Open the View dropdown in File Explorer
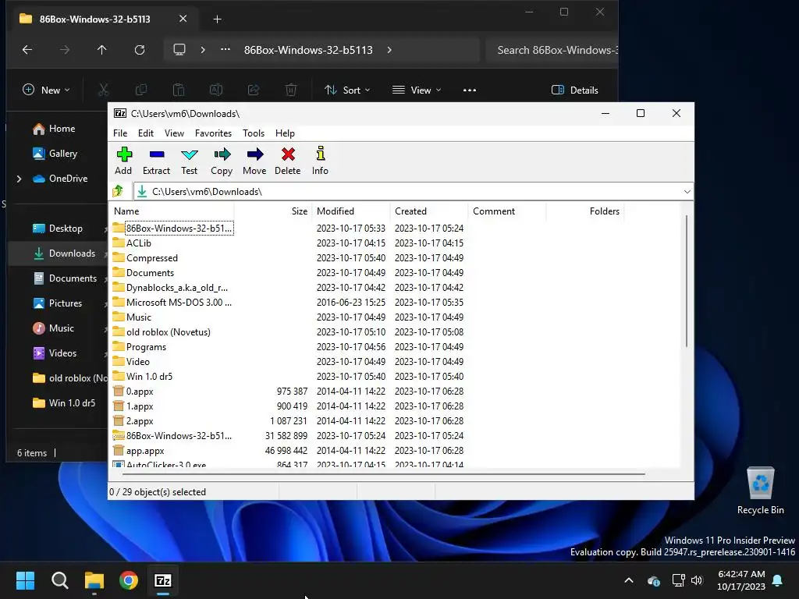Screen dimensions: 799x599 point(417,90)
